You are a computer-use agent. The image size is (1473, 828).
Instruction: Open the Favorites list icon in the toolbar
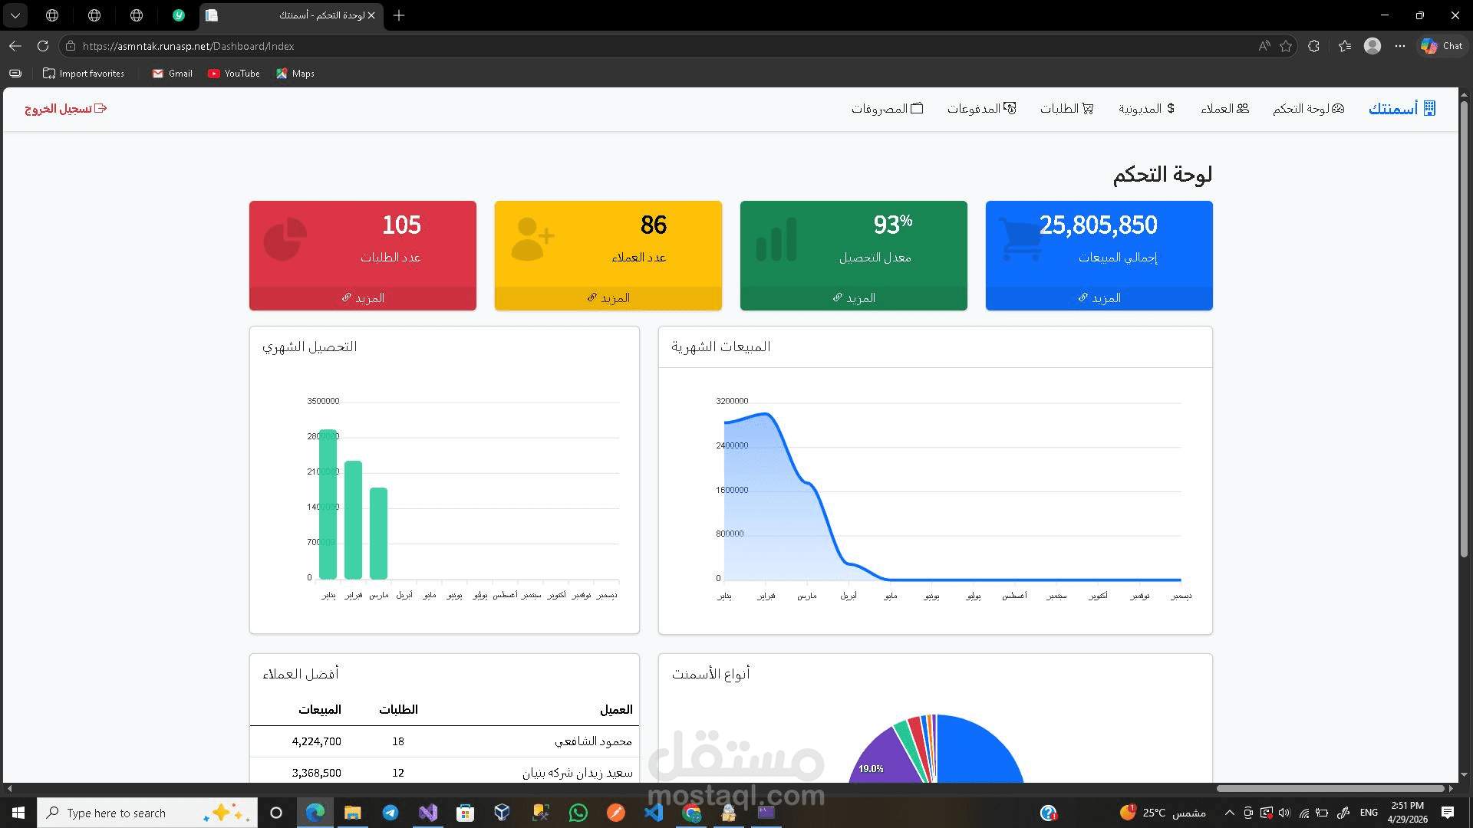[1345, 46]
